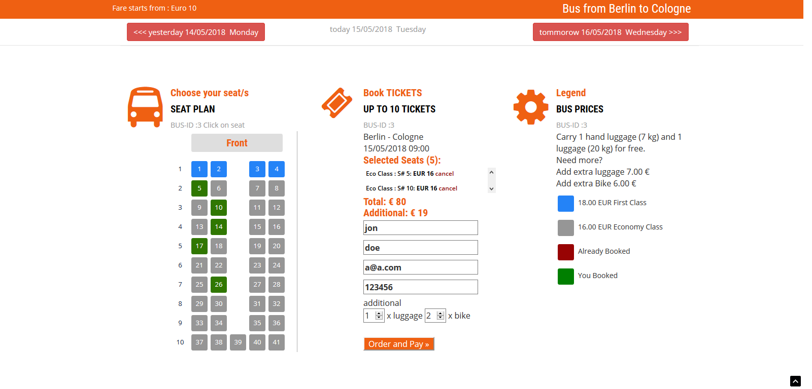Increase luggage count stepper
Screen dimensions: 812x389
tap(379, 314)
